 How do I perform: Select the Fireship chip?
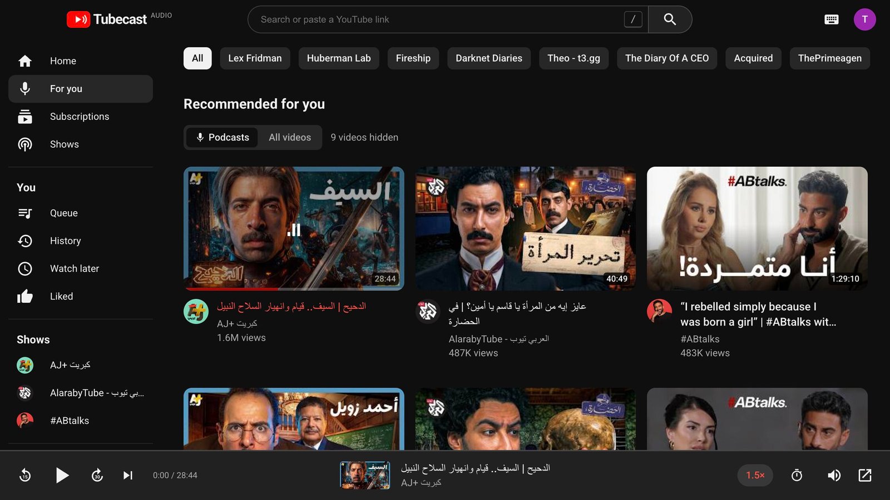(x=413, y=58)
